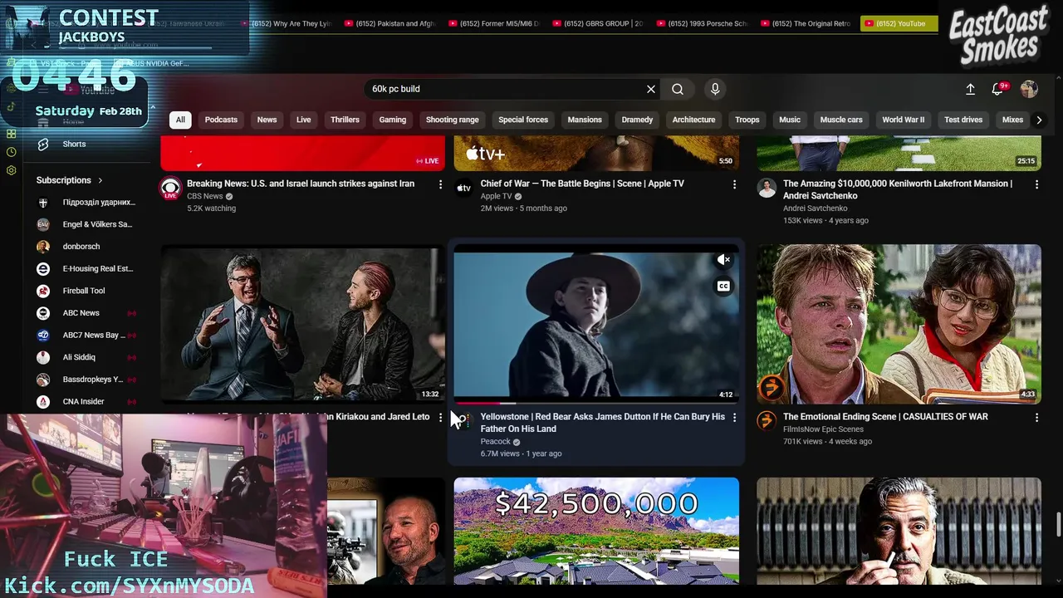The image size is (1063, 598).
Task: Open Andrei Savtchenko channel avatar
Action: coord(767,188)
